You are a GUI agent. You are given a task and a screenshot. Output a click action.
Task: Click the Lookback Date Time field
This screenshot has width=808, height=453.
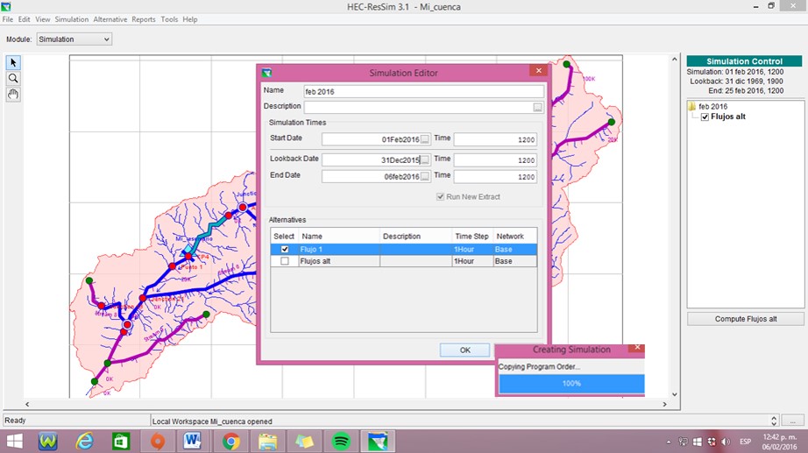(x=495, y=159)
